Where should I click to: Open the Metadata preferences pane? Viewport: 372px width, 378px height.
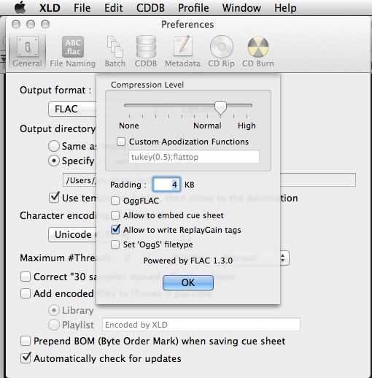(182, 52)
